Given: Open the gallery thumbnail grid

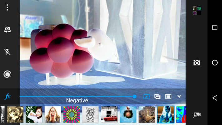Looking at the screenshot, I should 197,11.
